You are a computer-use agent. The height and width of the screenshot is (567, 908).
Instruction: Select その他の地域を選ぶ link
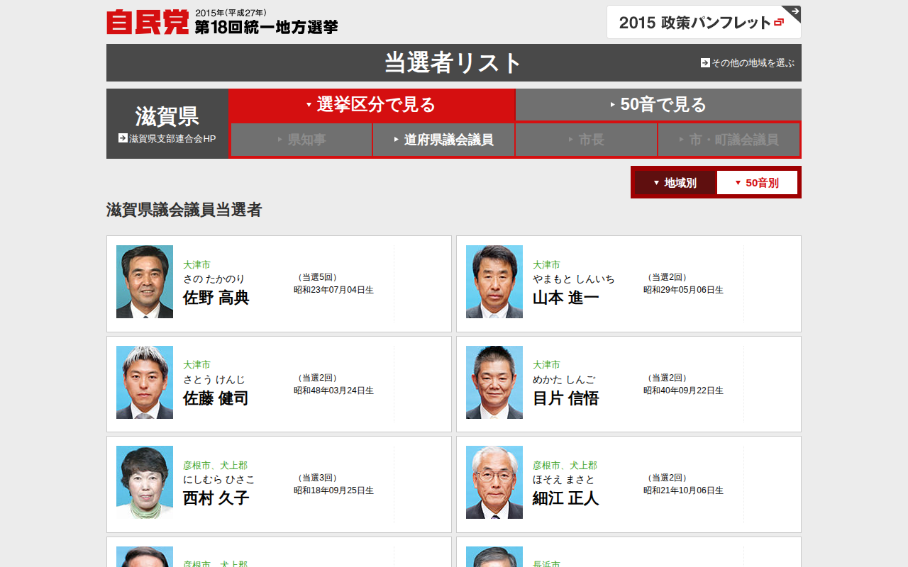(753, 62)
